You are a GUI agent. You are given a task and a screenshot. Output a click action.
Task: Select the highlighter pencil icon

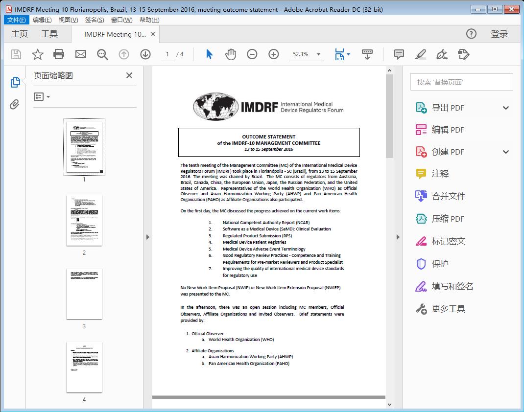[x=421, y=54]
